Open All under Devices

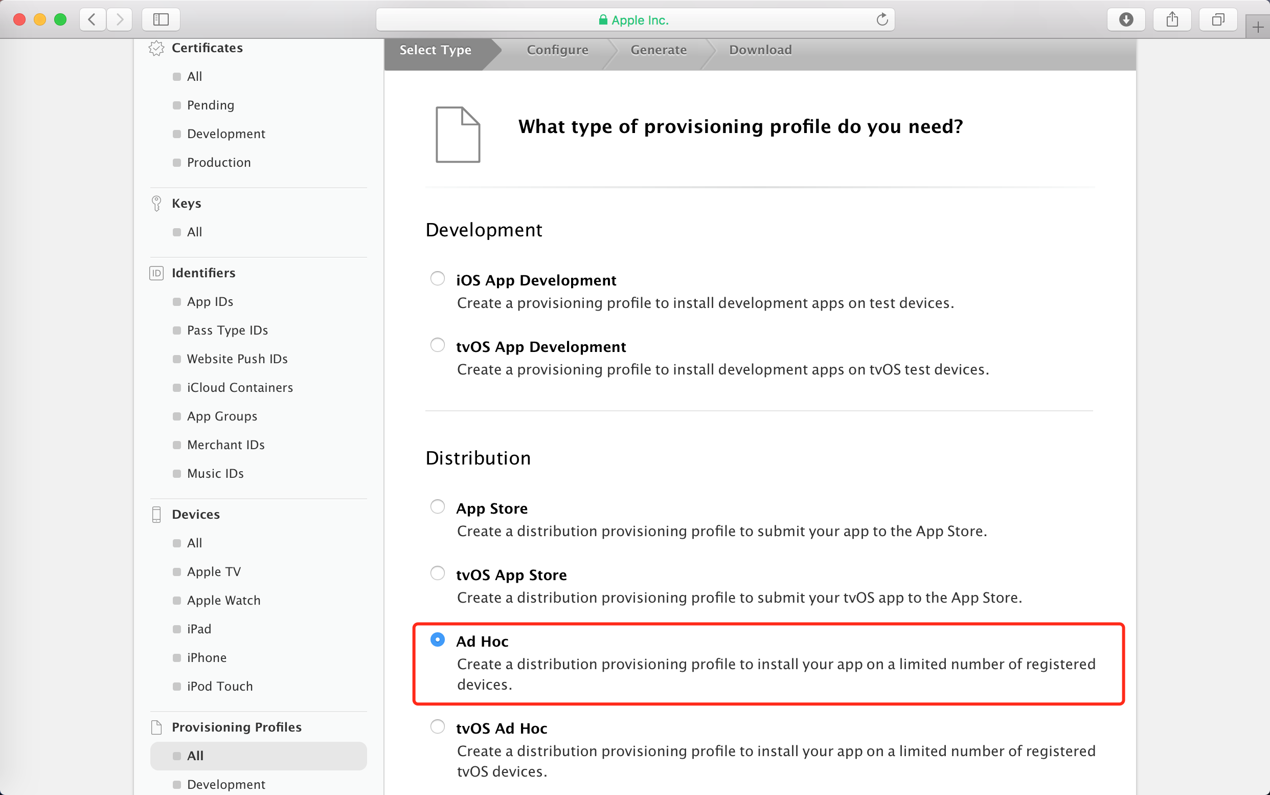(194, 543)
